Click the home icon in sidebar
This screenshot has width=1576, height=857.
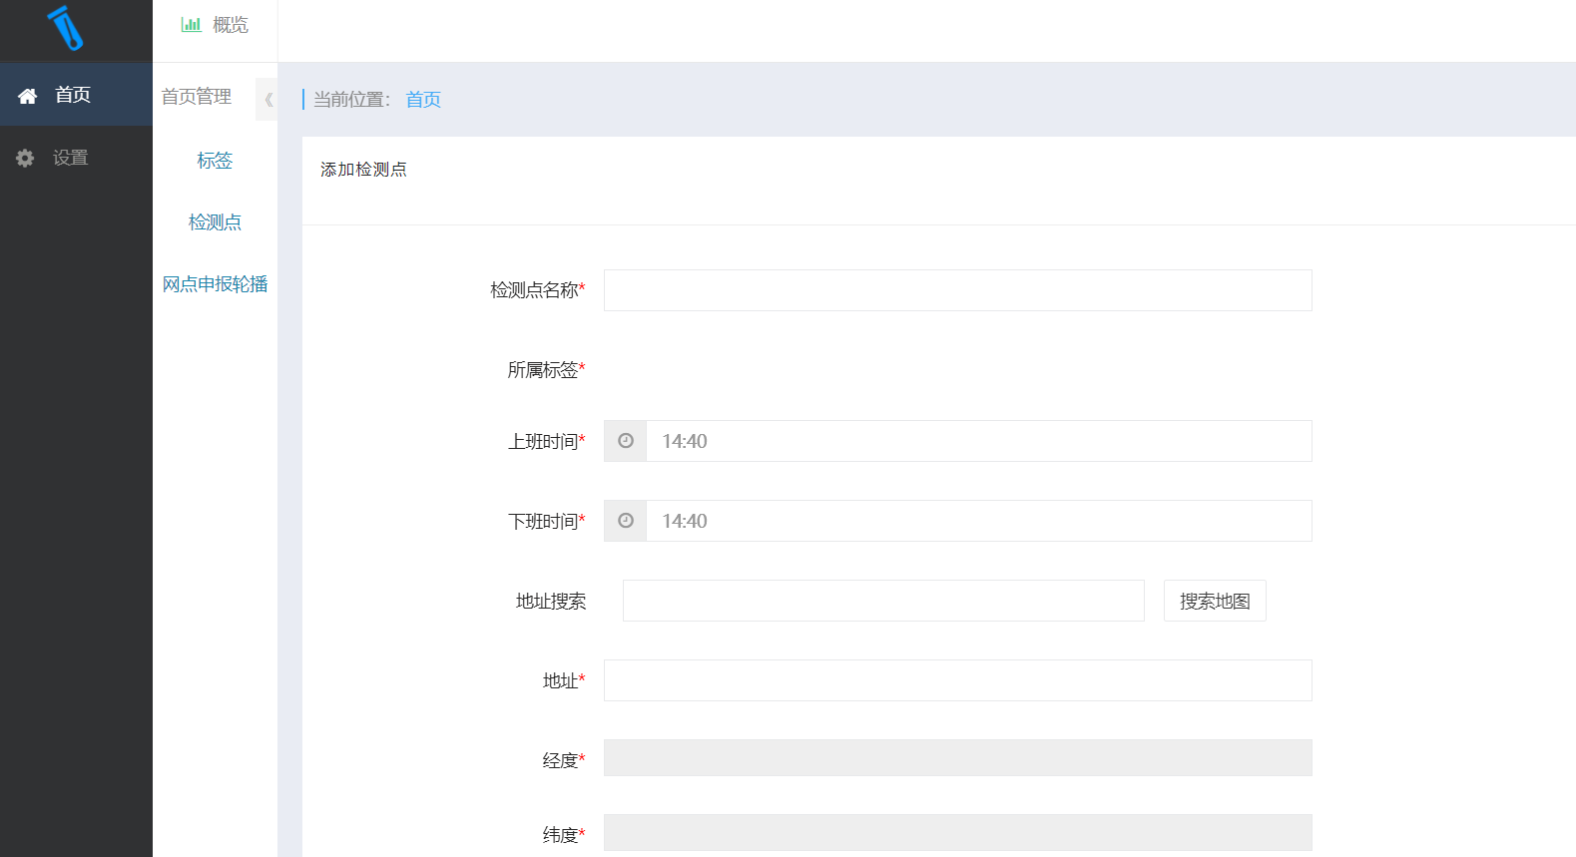pos(27,96)
